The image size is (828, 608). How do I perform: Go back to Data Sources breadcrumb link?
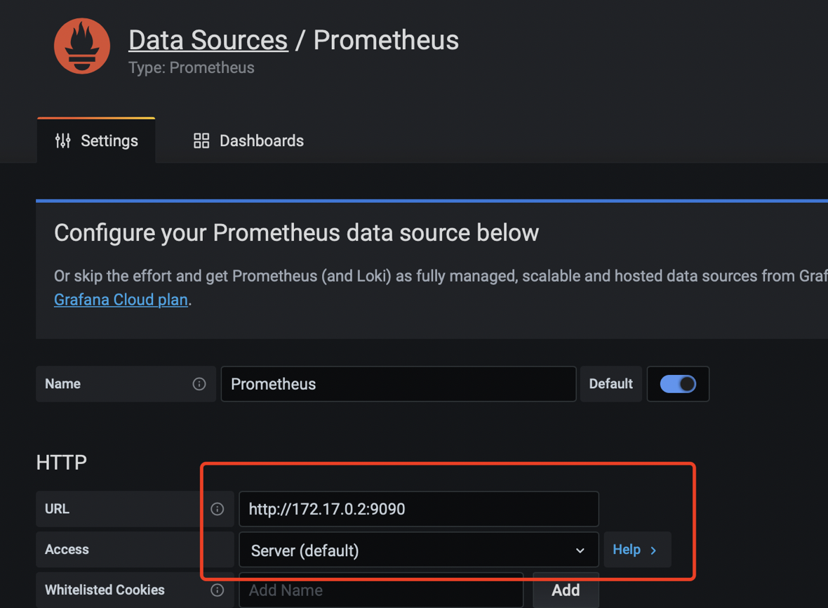(x=208, y=40)
